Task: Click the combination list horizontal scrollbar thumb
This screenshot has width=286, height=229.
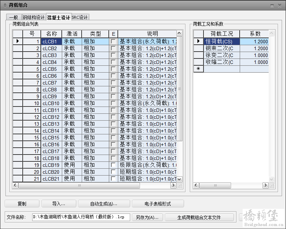Action: 79,185
